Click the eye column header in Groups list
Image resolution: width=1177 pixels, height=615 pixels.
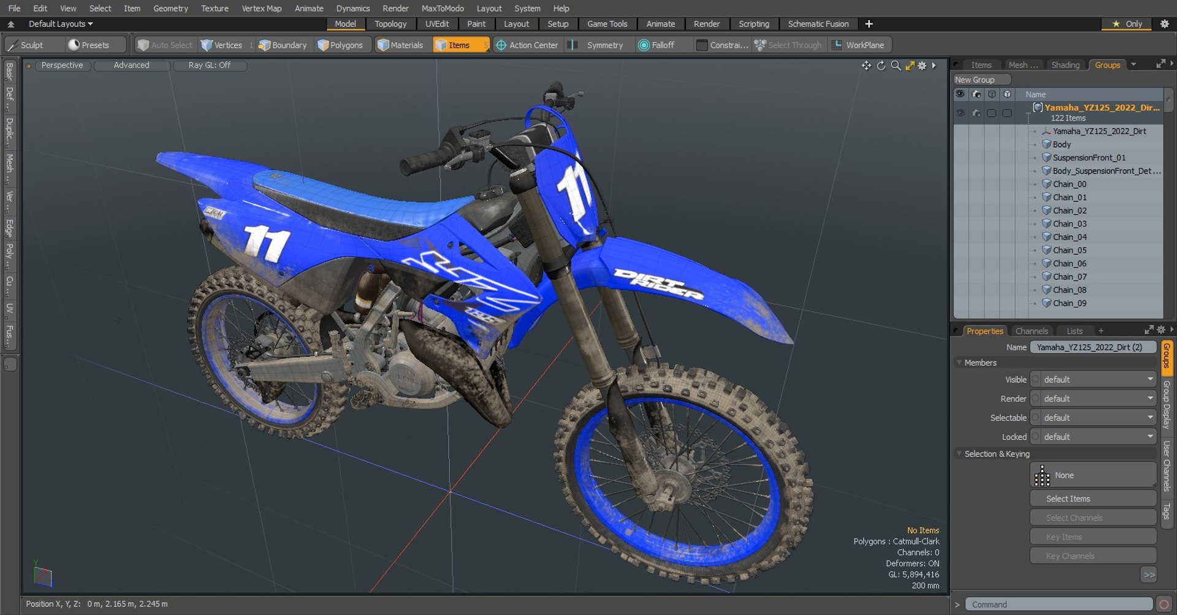coord(961,94)
